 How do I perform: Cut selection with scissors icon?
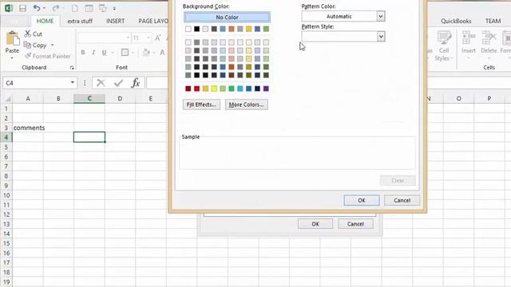click(x=28, y=33)
